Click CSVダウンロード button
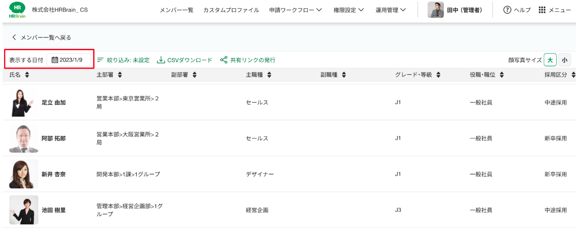576x231 pixels. (x=189, y=60)
